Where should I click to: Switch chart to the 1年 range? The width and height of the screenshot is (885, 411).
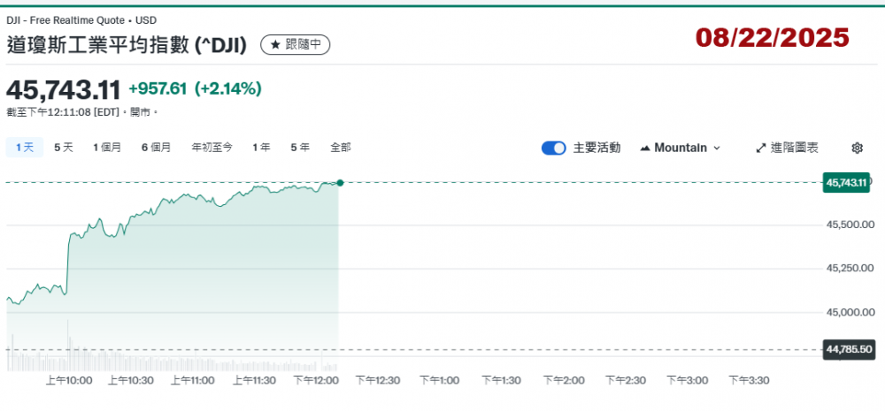coord(261,148)
